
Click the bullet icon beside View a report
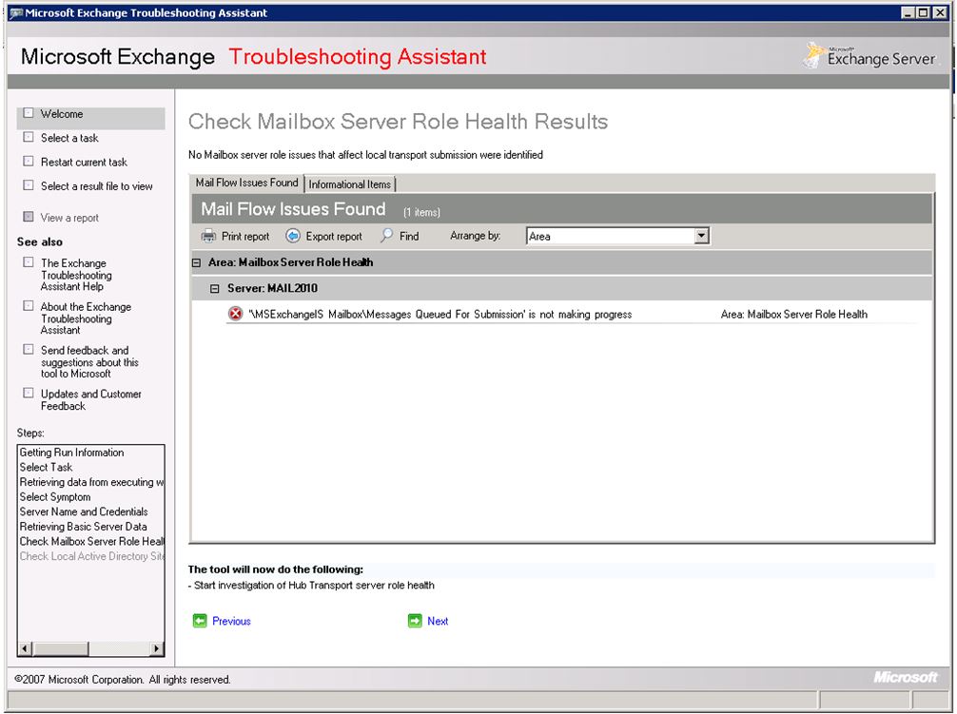(29, 217)
